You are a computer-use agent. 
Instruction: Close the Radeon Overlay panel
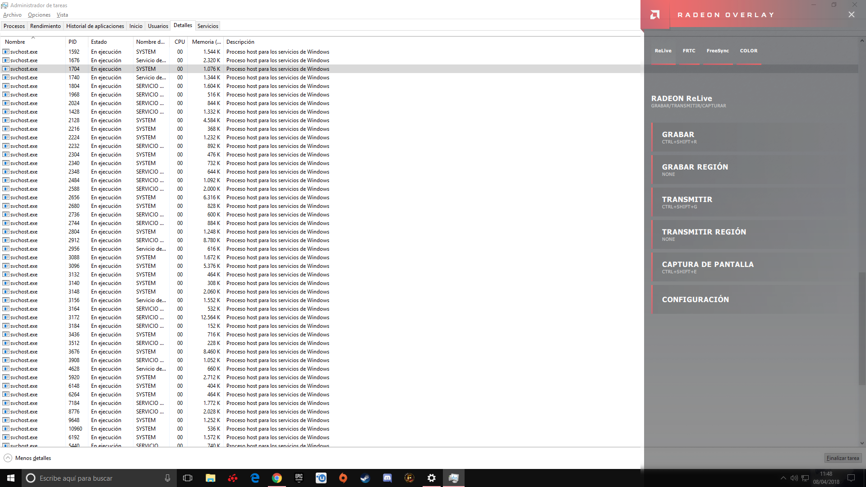tap(851, 14)
